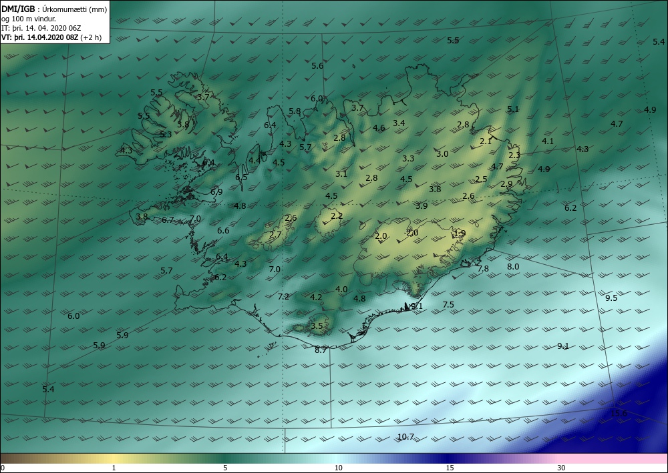
Task: Click the map value '8.7' on the south coast
Action: click(321, 350)
